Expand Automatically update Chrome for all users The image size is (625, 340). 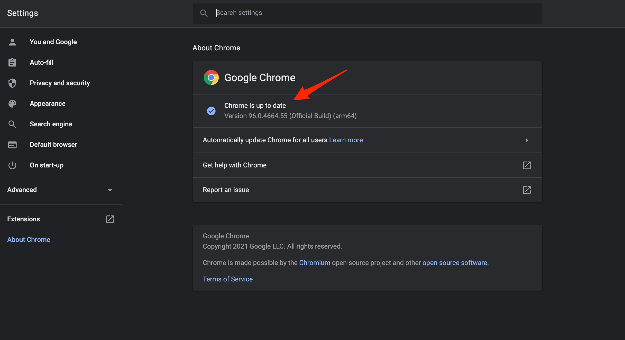point(527,140)
